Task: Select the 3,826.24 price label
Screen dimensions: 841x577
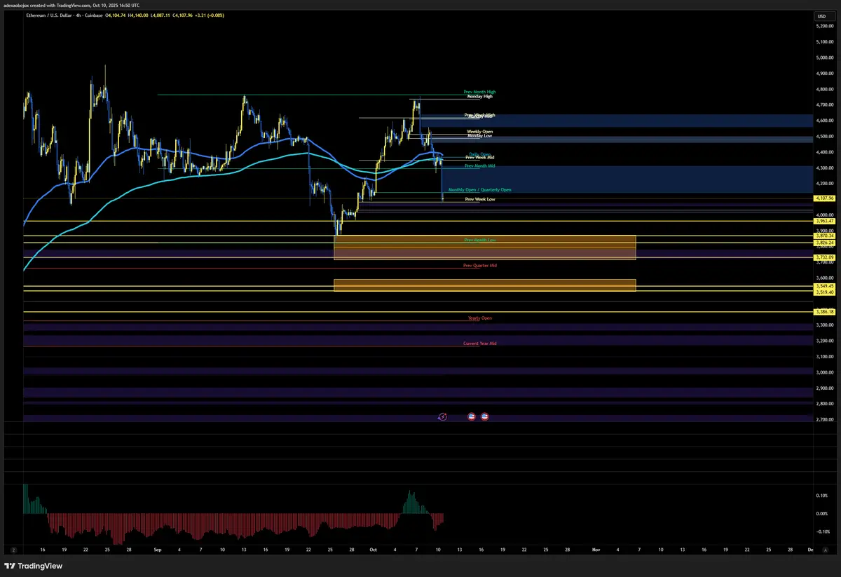Action: (x=823, y=243)
